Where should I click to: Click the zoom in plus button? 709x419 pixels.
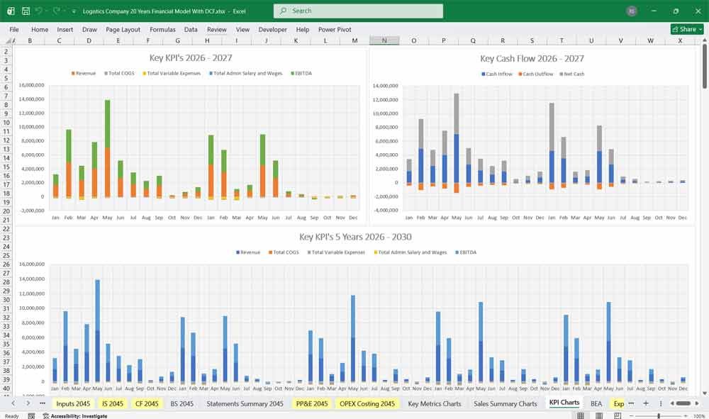coord(686,416)
